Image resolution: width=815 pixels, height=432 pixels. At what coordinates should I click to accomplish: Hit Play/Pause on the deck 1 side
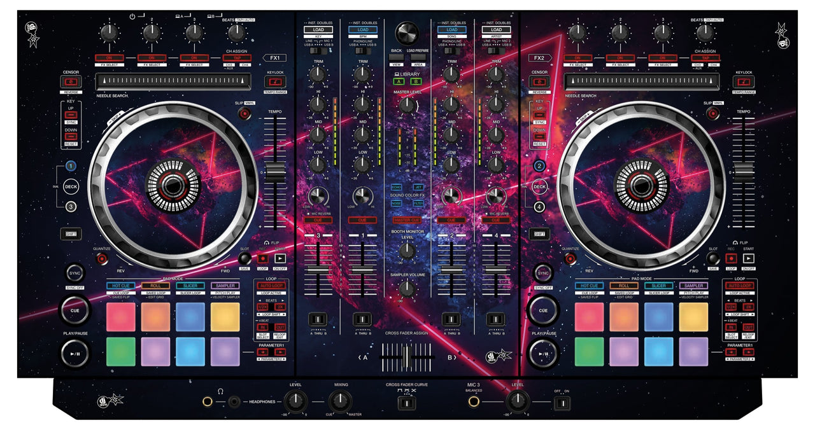click(x=75, y=354)
